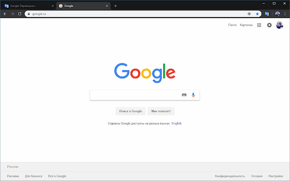The width and height of the screenshot is (290, 181).
Task: Close the Google tab
Action: pyautogui.click(x=107, y=6)
